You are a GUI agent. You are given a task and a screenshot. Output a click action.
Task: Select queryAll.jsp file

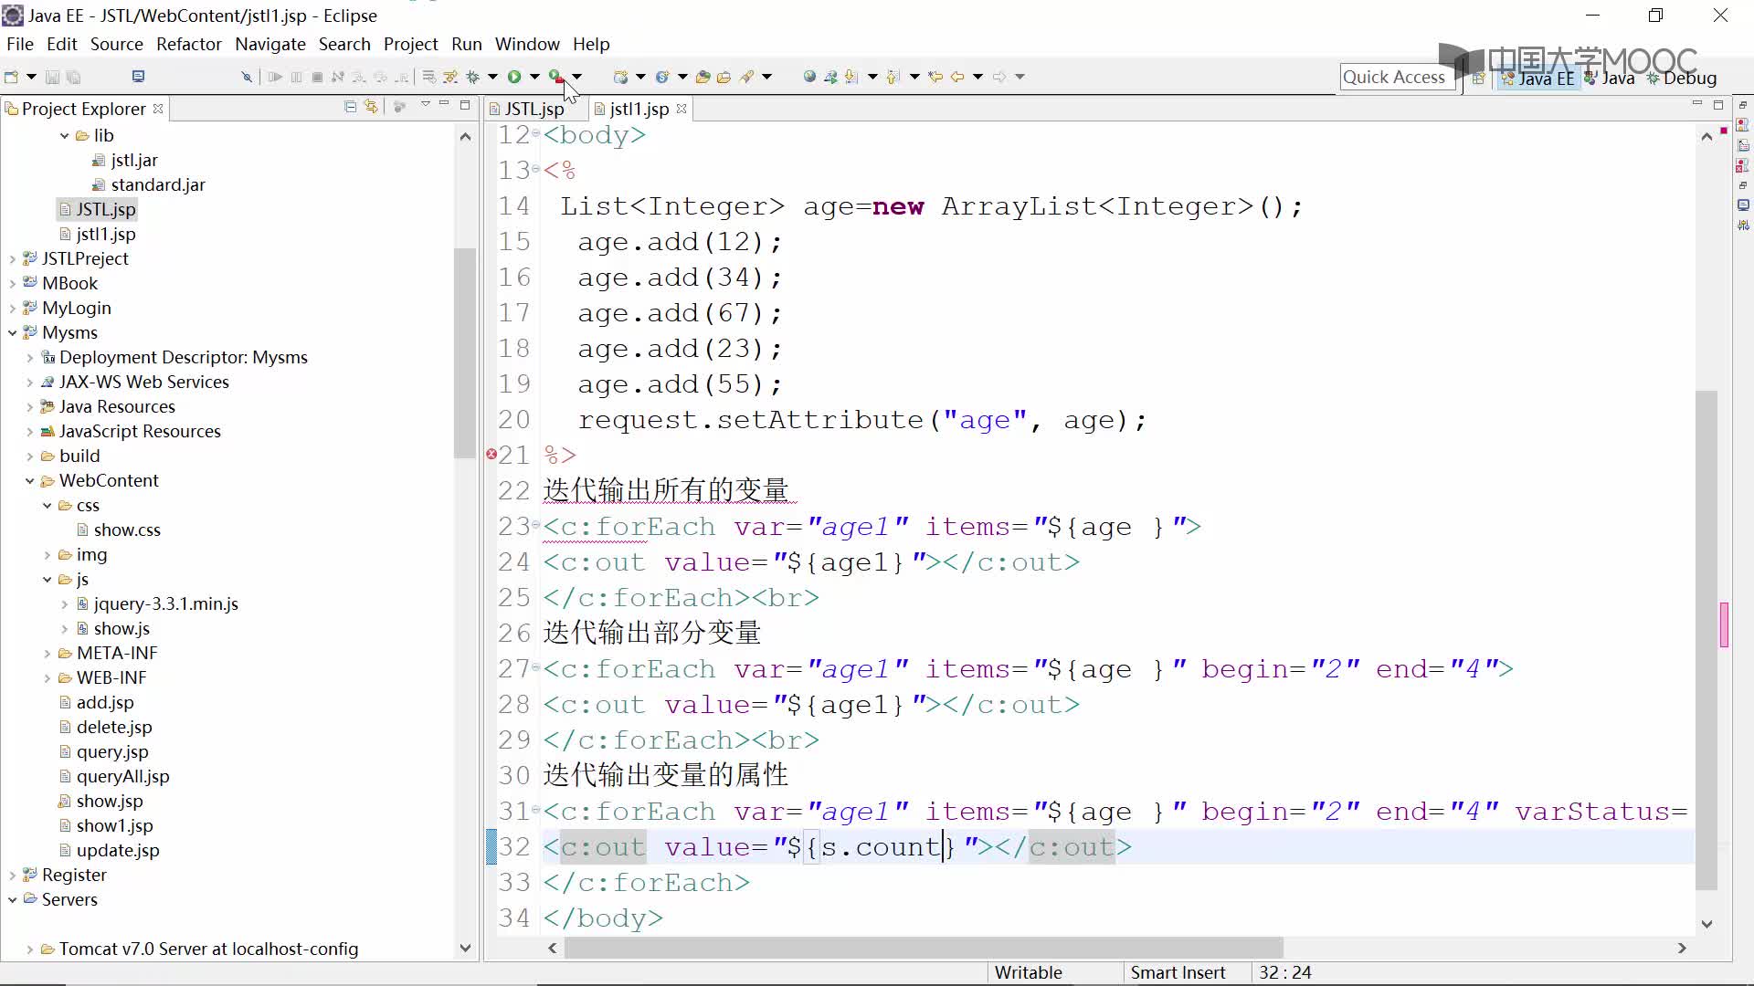[122, 776]
